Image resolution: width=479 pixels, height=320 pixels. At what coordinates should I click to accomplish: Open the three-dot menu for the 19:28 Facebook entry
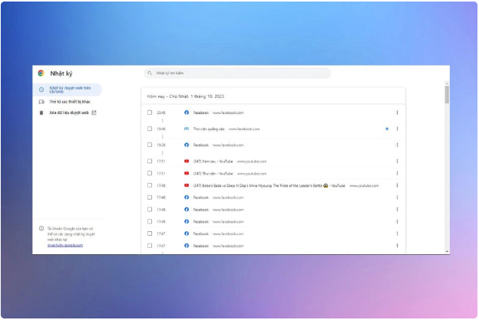click(x=397, y=145)
